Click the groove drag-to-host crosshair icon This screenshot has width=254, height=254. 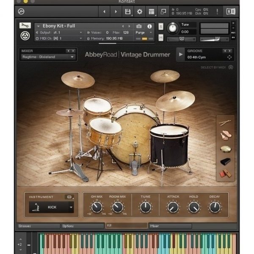pyautogui.click(x=229, y=57)
